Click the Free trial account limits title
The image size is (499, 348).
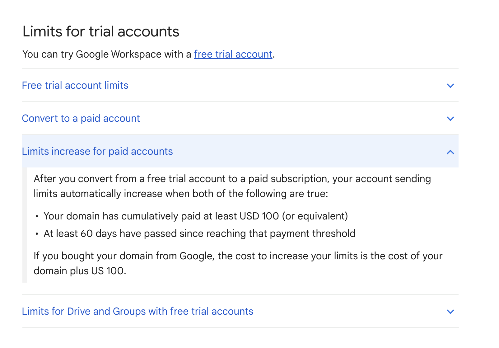click(x=75, y=85)
